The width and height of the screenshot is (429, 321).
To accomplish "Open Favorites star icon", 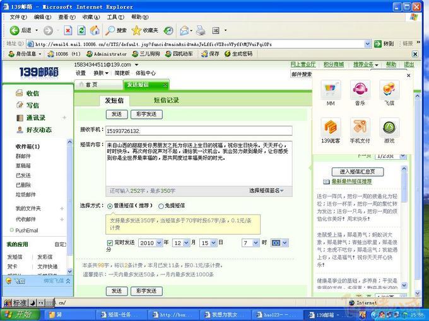I will pos(136,30).
